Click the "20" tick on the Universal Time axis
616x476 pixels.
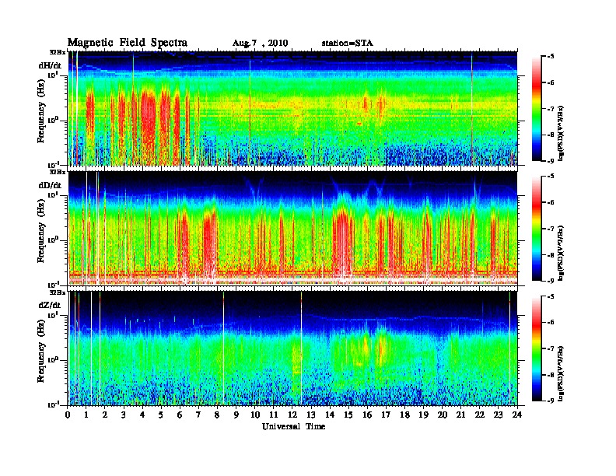coord(443,415)
